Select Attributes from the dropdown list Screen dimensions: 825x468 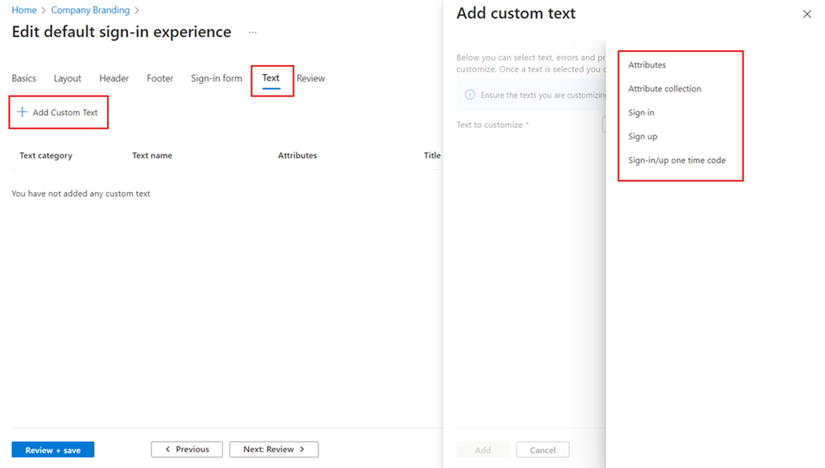647,64
